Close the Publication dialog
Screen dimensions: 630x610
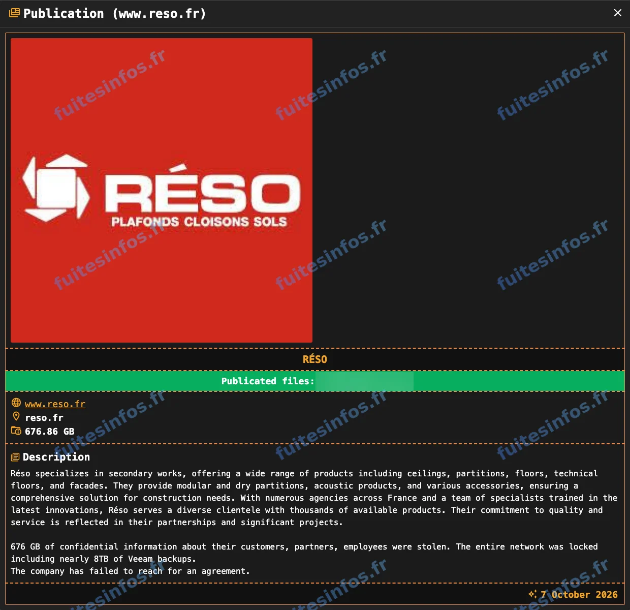[x=617, y=13]
